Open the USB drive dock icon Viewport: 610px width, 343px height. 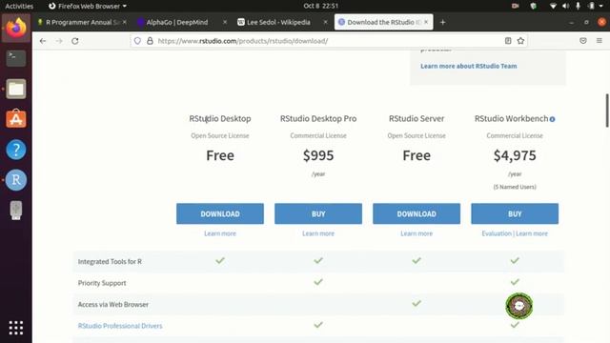[16, 210]
